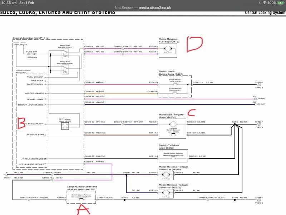
Task: Click the Central Locking System page header
Action: 265,13
